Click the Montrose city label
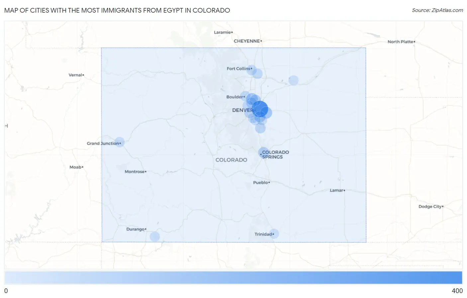The width and height of the screenshot is (467, 298). coord(135,172)
